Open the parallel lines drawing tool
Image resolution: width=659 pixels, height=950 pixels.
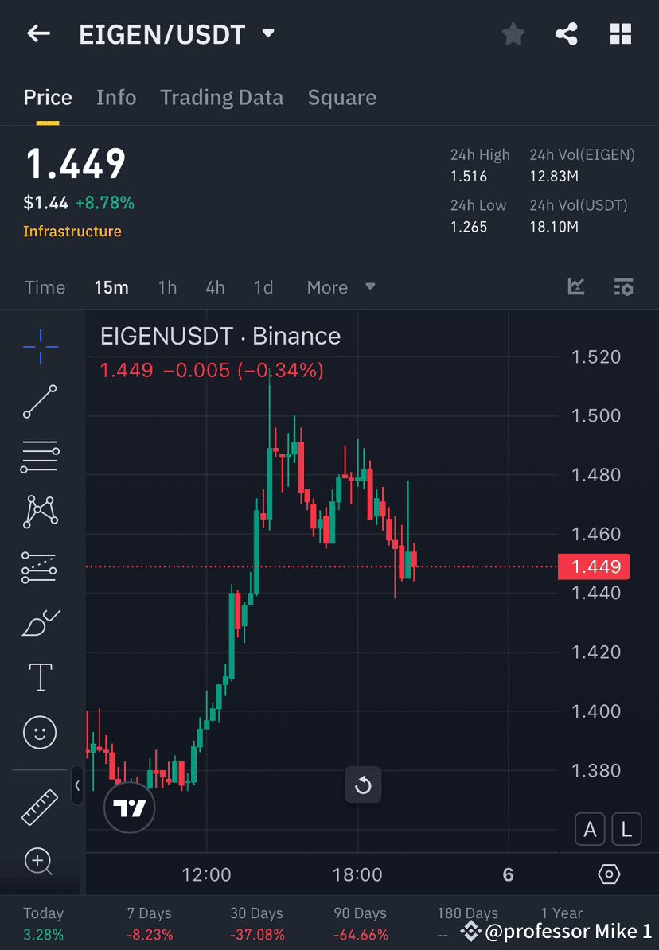tap(40, 457)
